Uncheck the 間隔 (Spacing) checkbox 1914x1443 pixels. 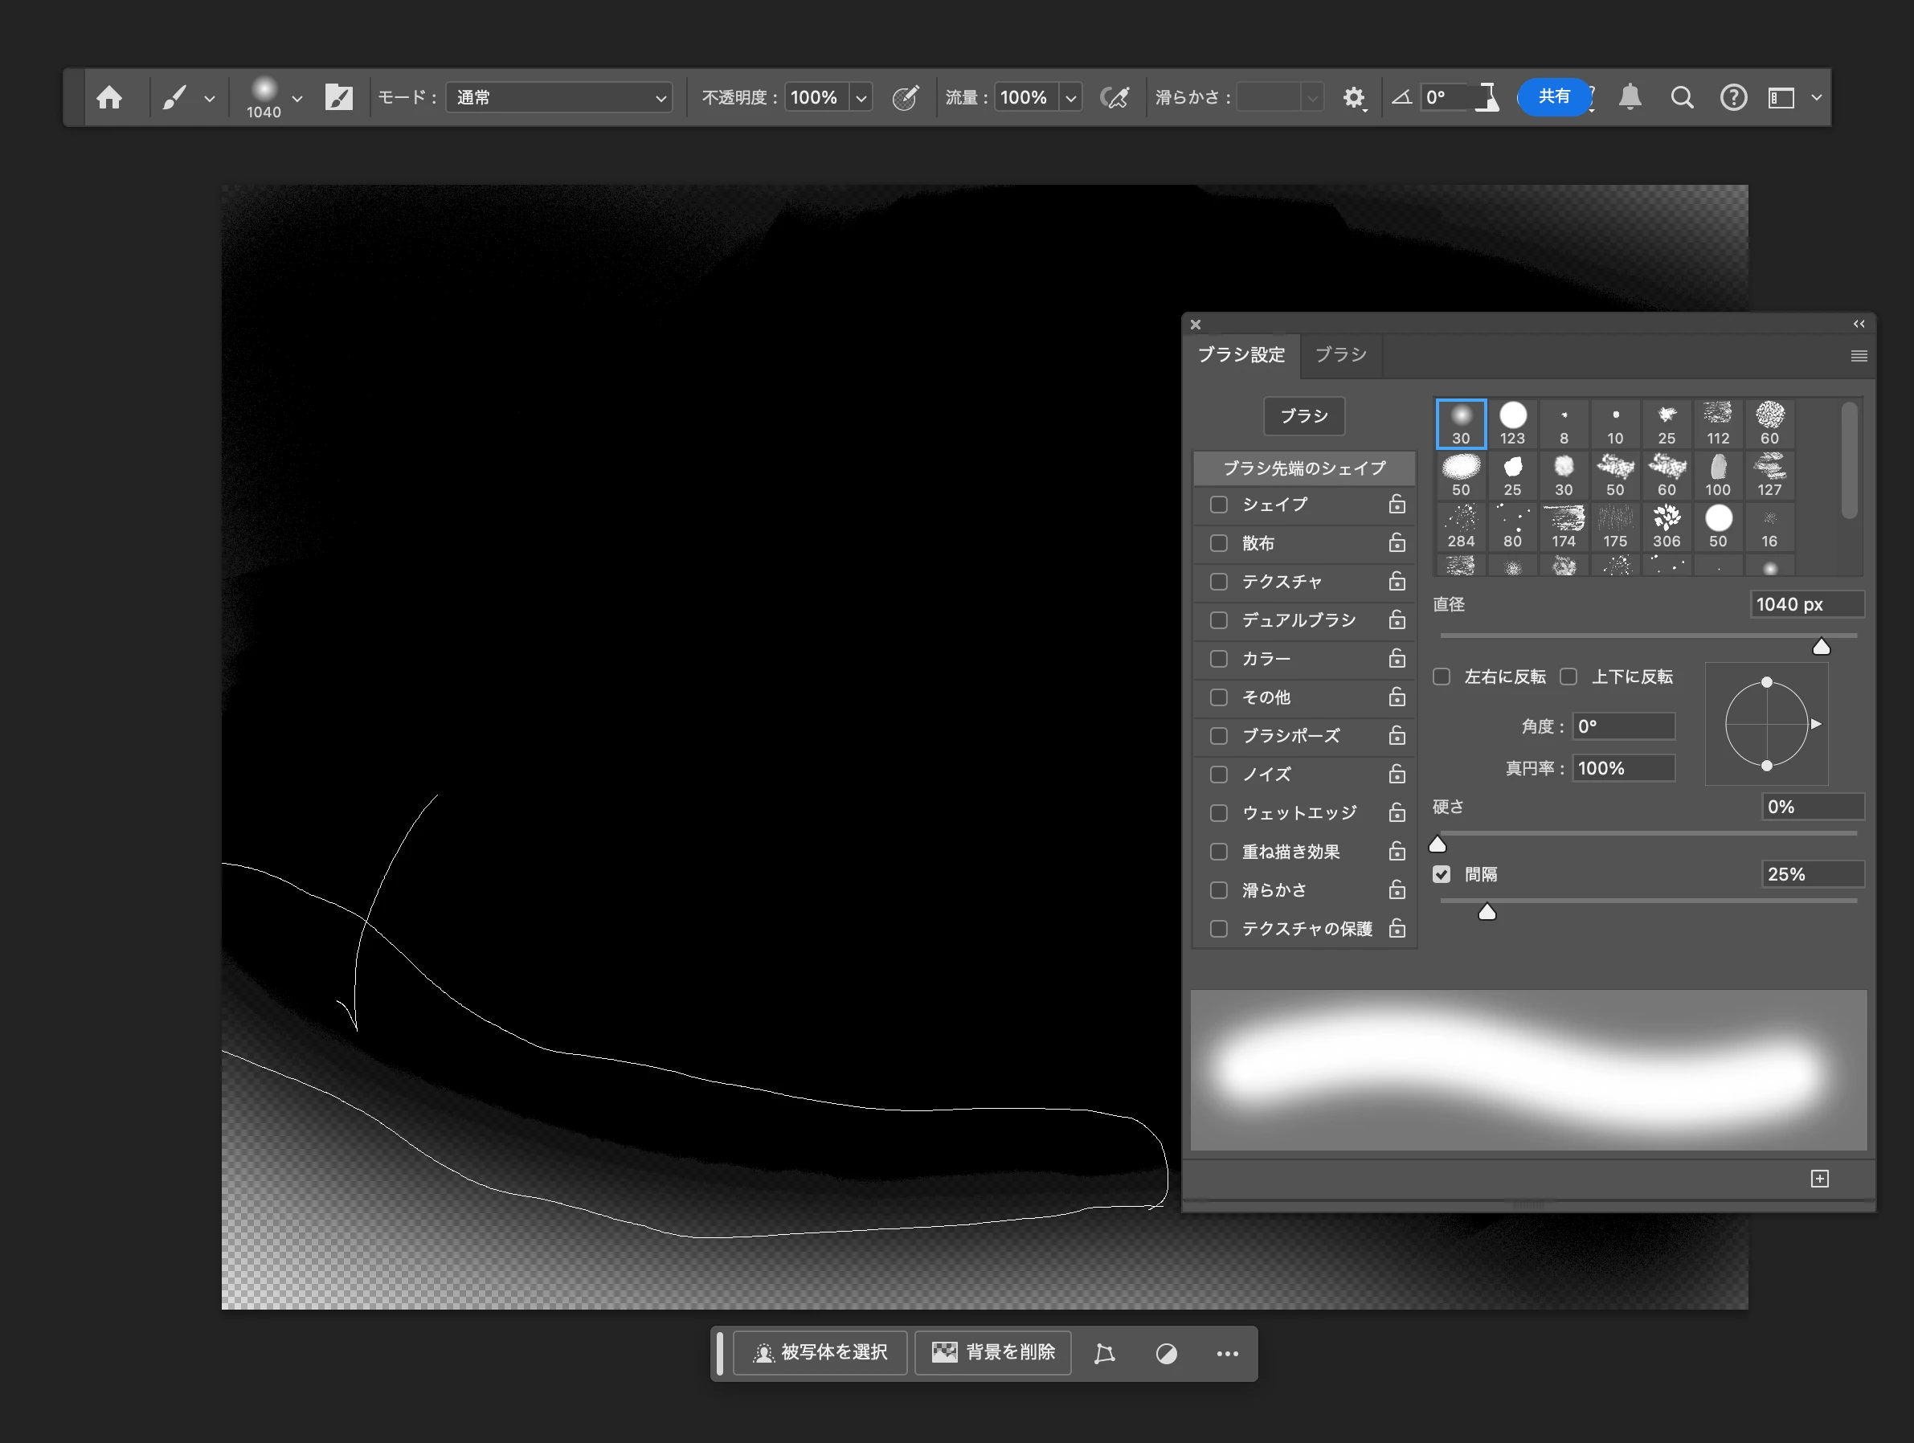click(1441, 874)
